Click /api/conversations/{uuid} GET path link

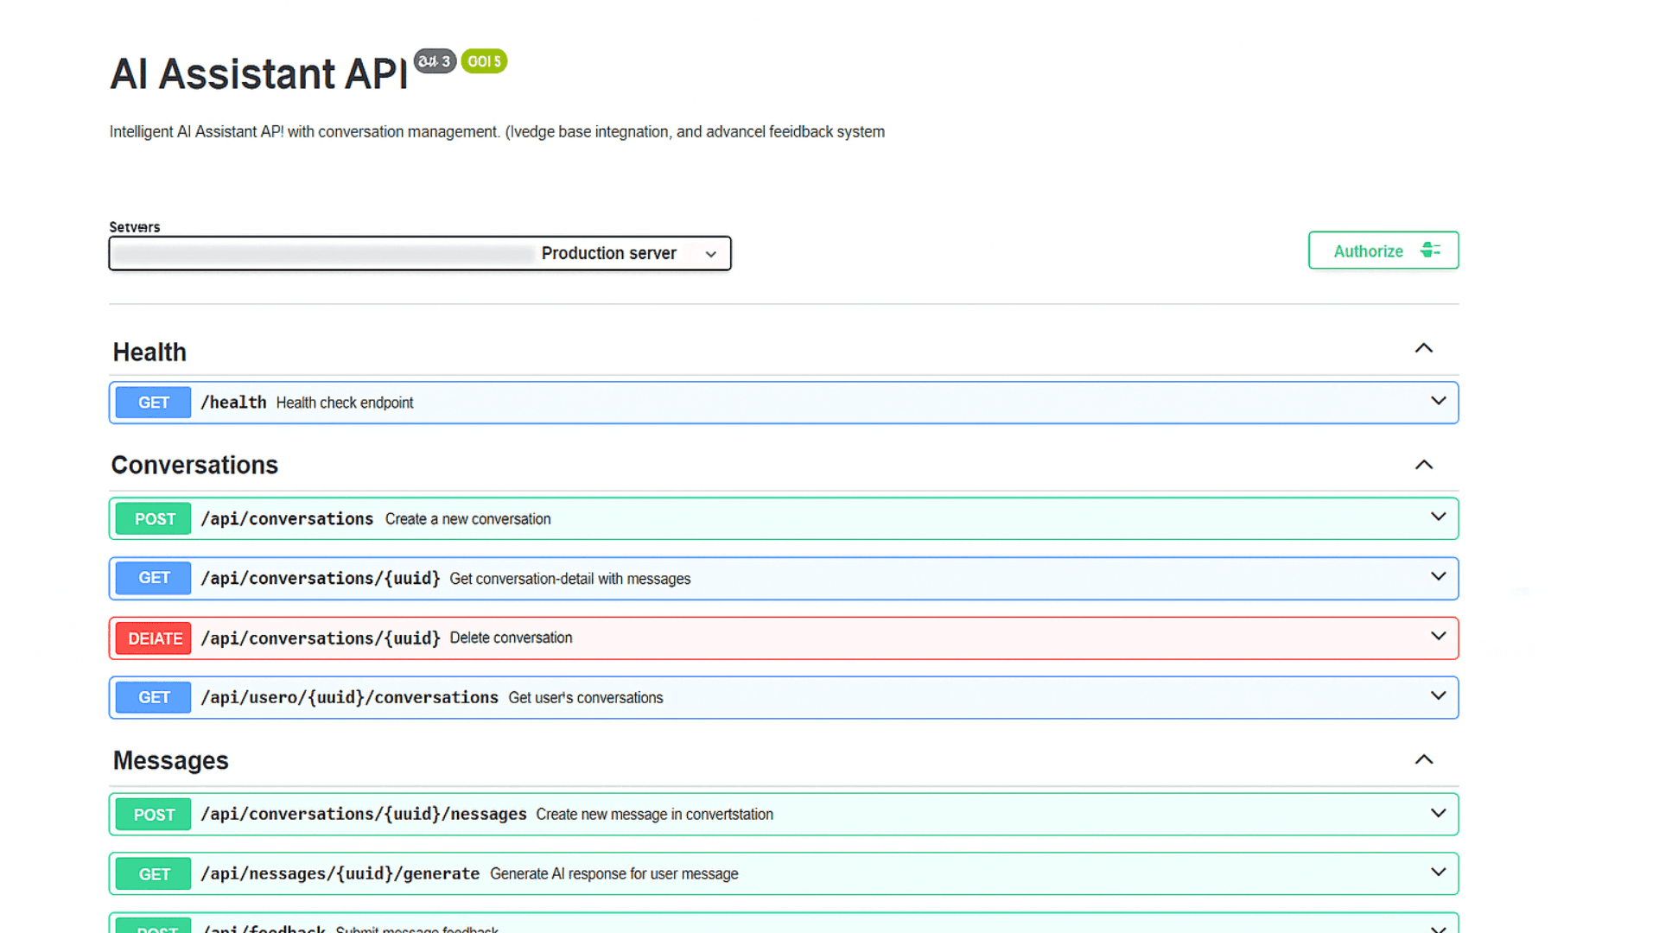(321, 579)
